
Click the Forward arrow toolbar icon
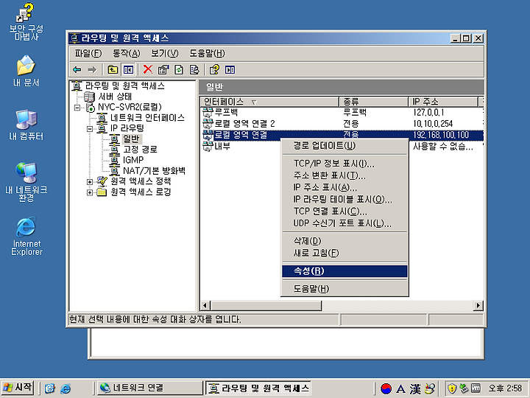92,70
